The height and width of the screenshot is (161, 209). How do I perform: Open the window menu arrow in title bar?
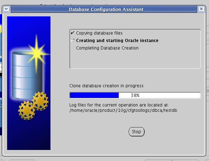pyautogui.click(x=6, y=9)
